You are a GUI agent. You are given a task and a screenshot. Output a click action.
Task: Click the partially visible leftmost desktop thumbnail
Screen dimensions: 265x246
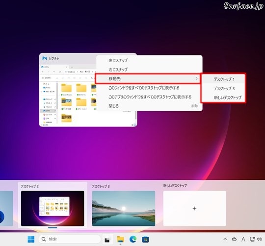[6, 208]
